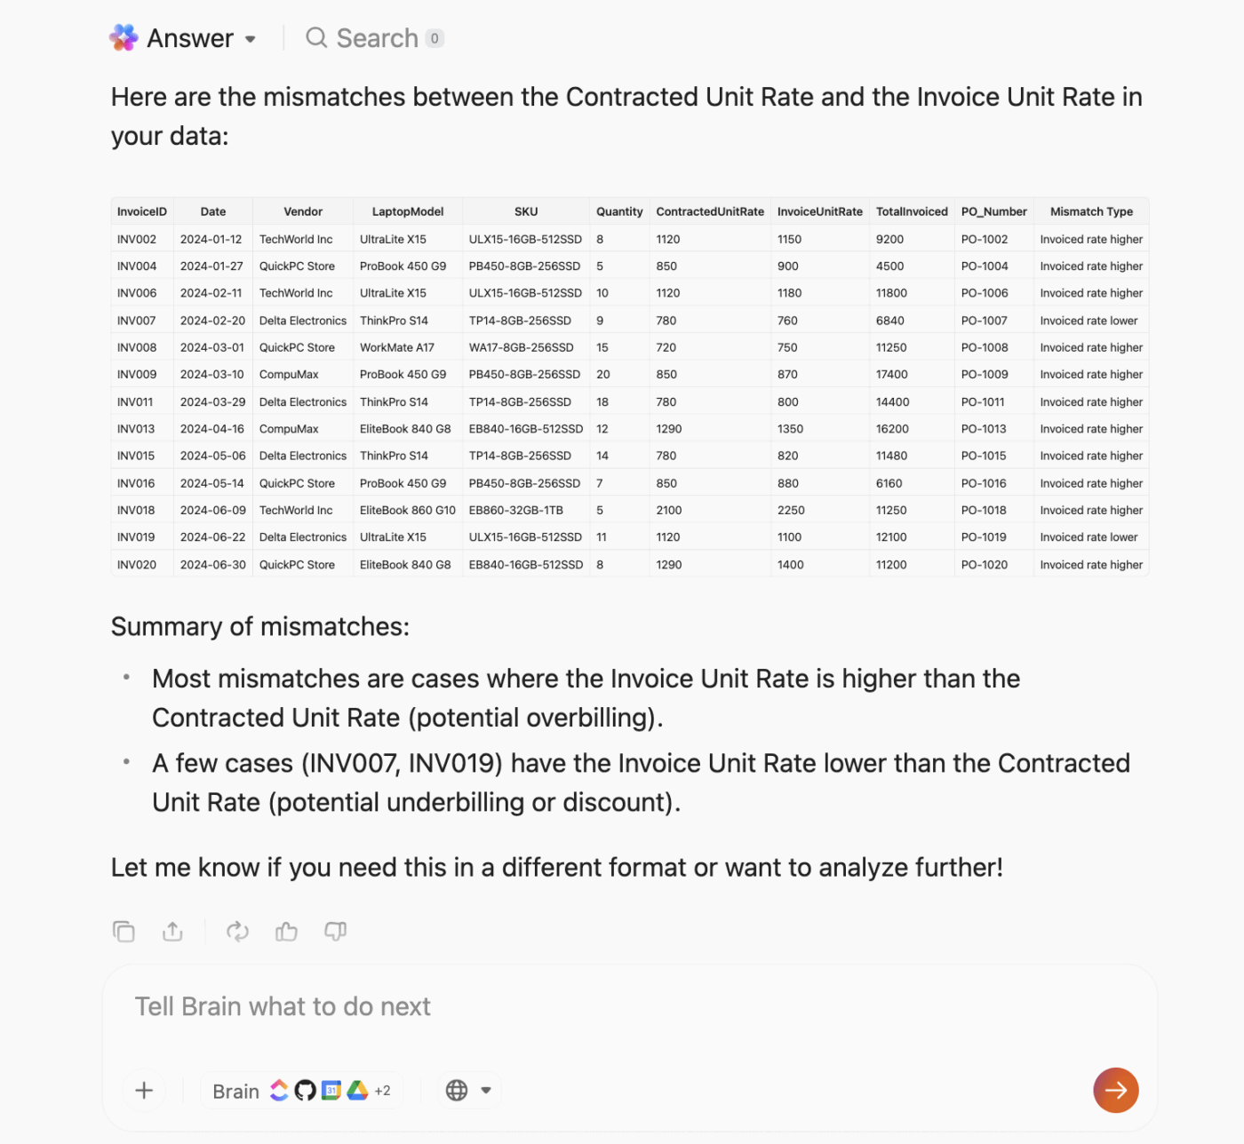Screen dimensions: 1244x1144
Task: Click the +2 more sources indicator
Action: [383, 1091]
